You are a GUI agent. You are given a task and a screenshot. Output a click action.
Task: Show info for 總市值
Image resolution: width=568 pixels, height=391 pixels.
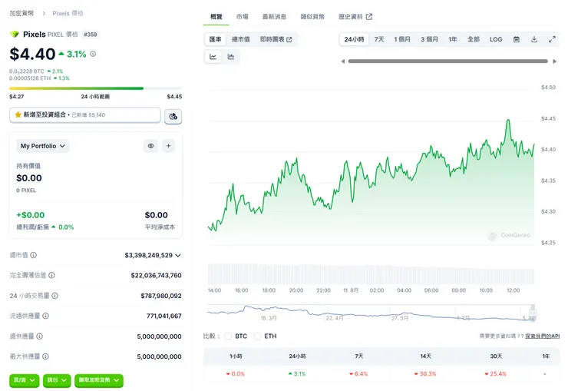(x=33, y=255)
